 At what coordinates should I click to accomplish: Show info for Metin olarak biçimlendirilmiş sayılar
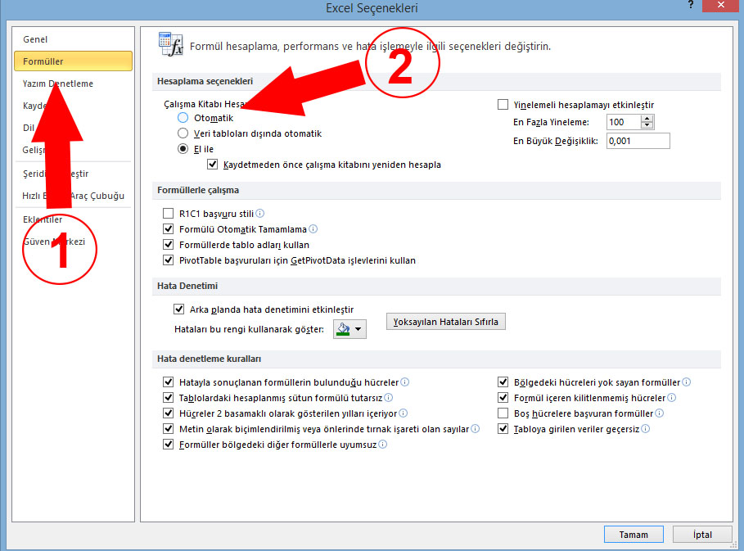475,429
